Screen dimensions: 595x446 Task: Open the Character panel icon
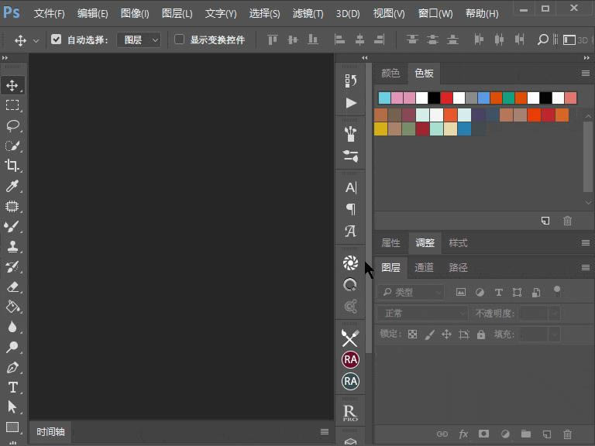coord(350,187)
